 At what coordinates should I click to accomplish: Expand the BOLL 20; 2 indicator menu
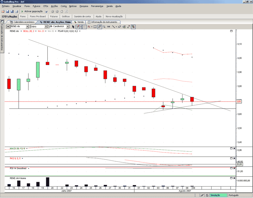(x=36, y=31)
